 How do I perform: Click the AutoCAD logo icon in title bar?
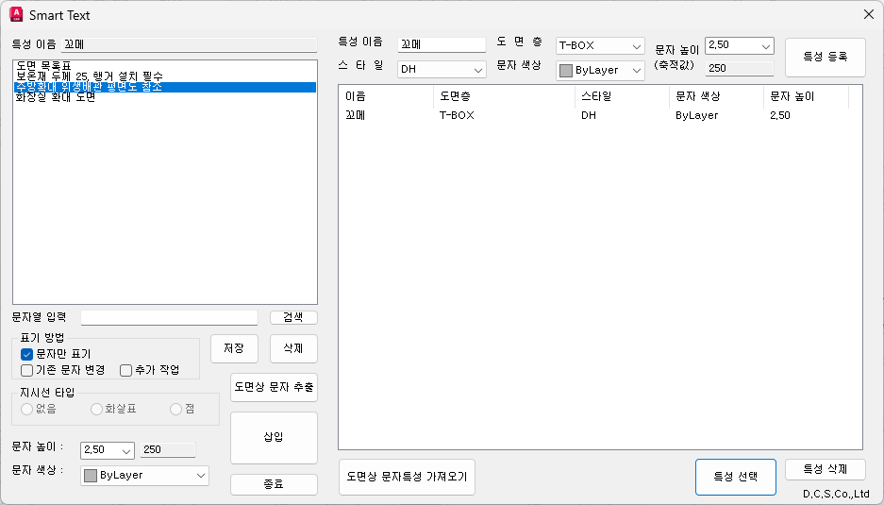[15, 15]
